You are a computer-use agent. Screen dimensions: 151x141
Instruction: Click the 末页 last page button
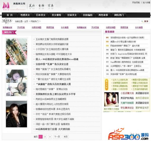pyautogui.click(x=66, y=137)
